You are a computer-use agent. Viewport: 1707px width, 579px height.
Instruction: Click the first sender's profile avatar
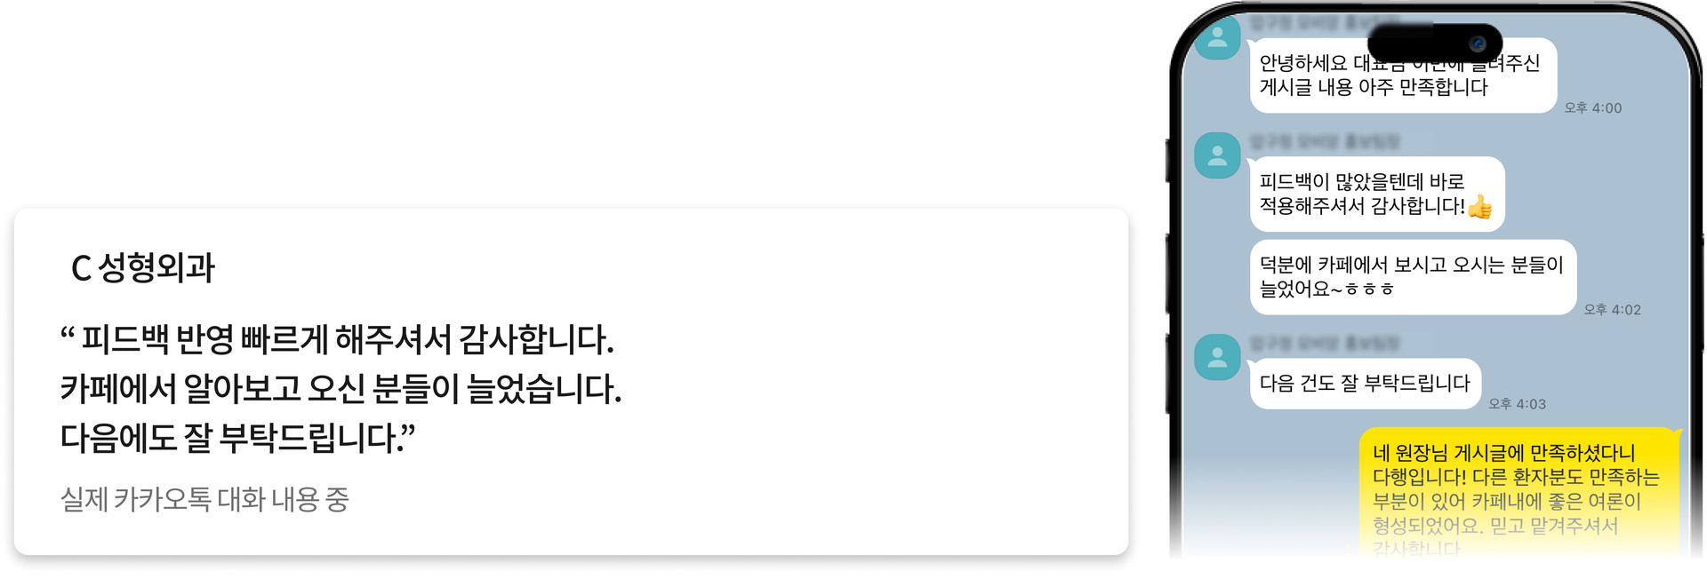[x=1217, y=38]
